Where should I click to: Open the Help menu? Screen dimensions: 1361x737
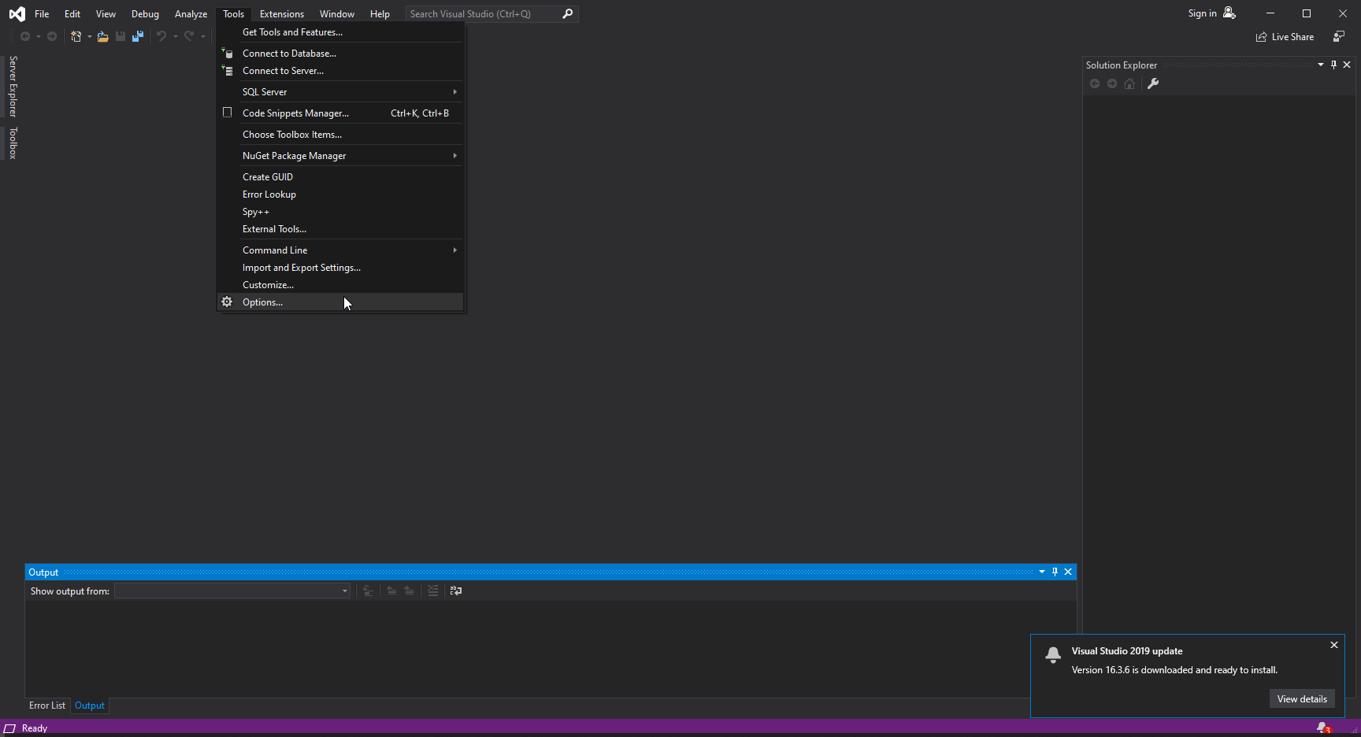click(x=380, y=14)
